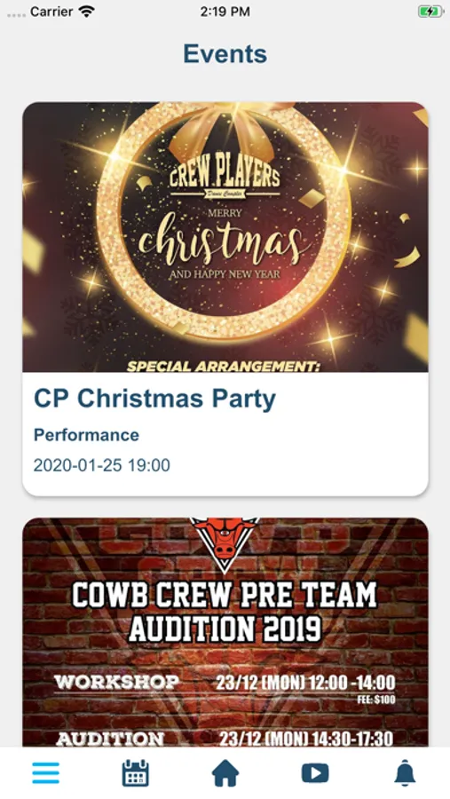Tap the Audition 23/12 schedule line
450x799 pixels.
tap(225, 739)
